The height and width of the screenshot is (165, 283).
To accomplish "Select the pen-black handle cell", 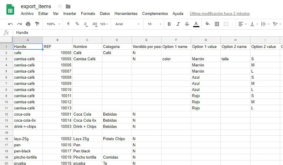I will 28,151.
